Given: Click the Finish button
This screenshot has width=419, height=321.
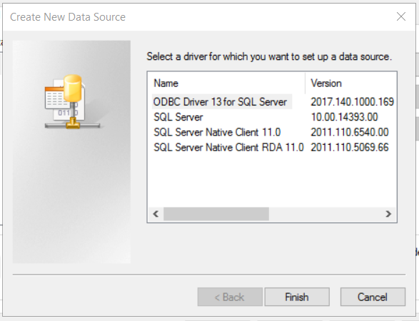Looking at the screenshot, I should coord(297,297).
